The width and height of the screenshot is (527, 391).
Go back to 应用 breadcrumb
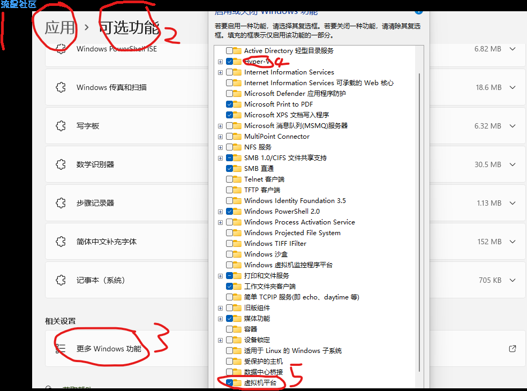tap(59, 27)
